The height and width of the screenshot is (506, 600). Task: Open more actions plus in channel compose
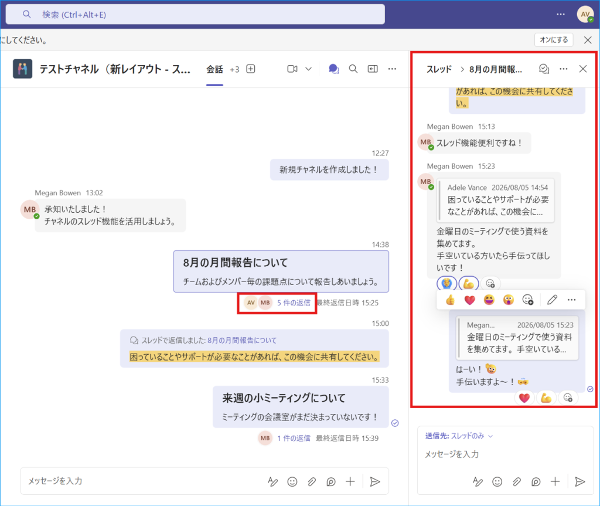coord(350,482)
